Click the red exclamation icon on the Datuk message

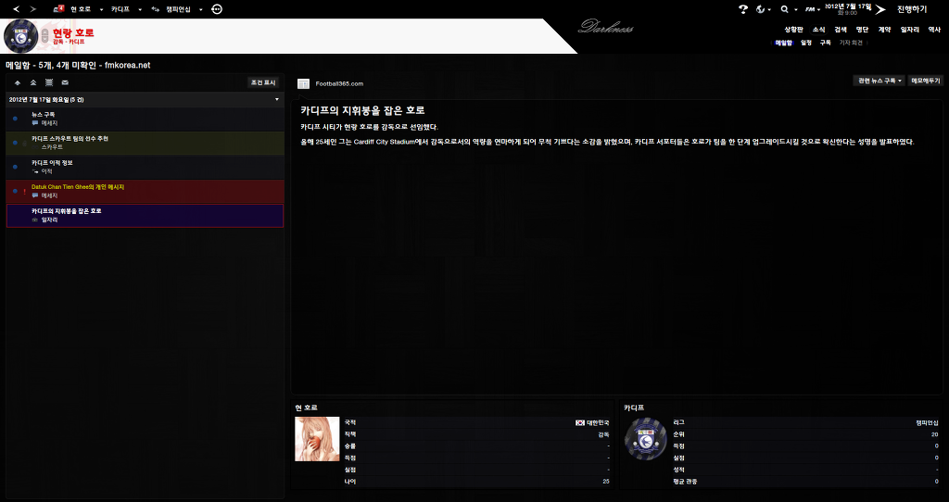pos(24,191)
